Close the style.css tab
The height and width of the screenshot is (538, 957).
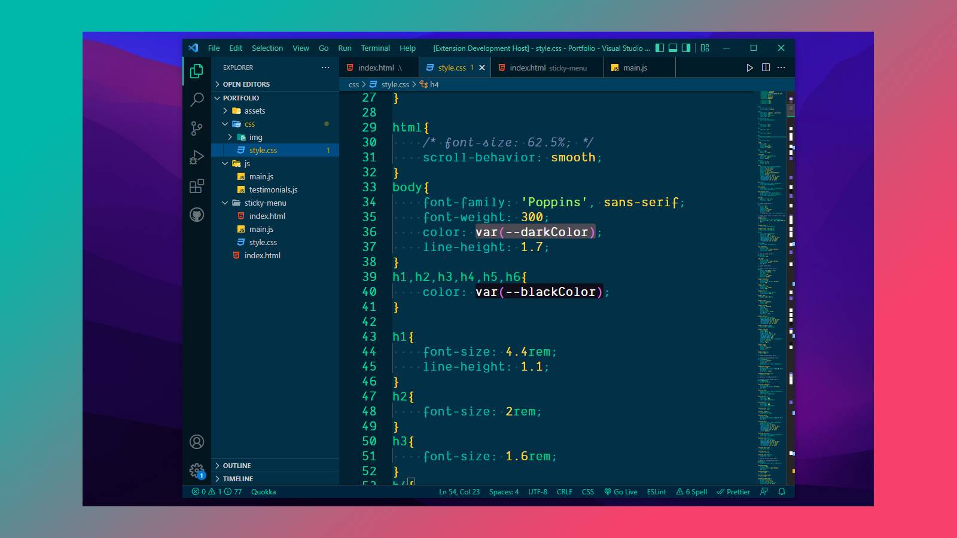coord(481,68)
